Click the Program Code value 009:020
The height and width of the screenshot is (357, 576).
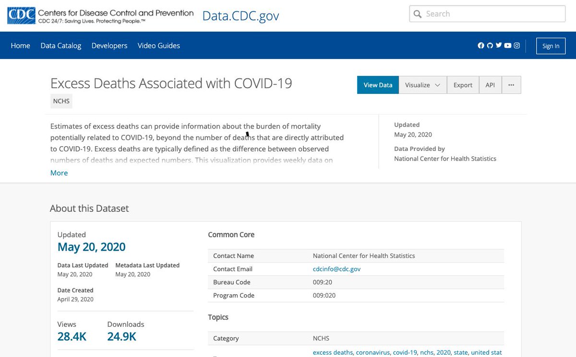[324, 295]
